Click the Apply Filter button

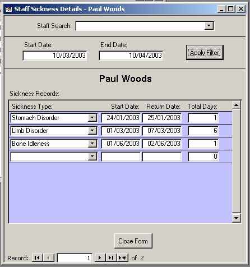click(x=205, y=53)
